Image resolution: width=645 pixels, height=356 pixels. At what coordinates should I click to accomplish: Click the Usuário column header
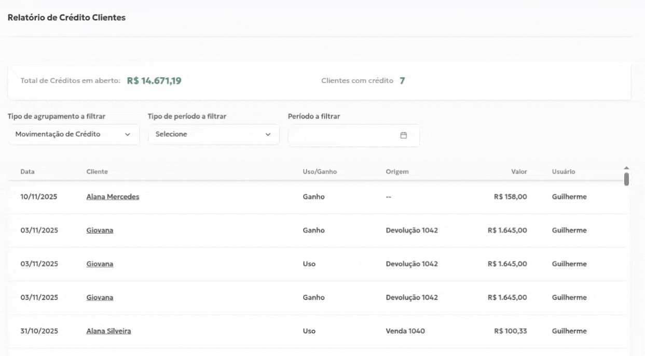[564, 172]
